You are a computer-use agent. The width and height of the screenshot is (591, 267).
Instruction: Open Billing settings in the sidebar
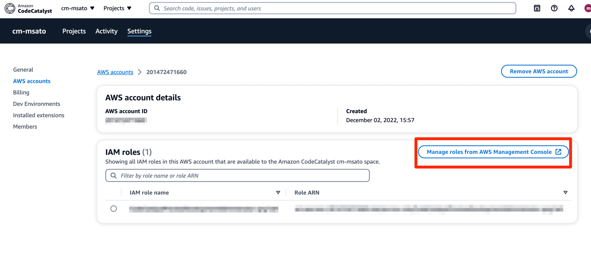(21, 92)
